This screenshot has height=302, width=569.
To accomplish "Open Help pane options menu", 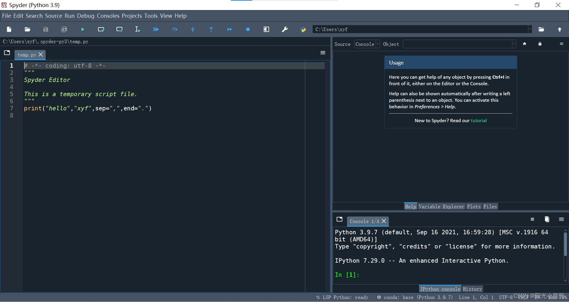I will (x=561, y=44).
